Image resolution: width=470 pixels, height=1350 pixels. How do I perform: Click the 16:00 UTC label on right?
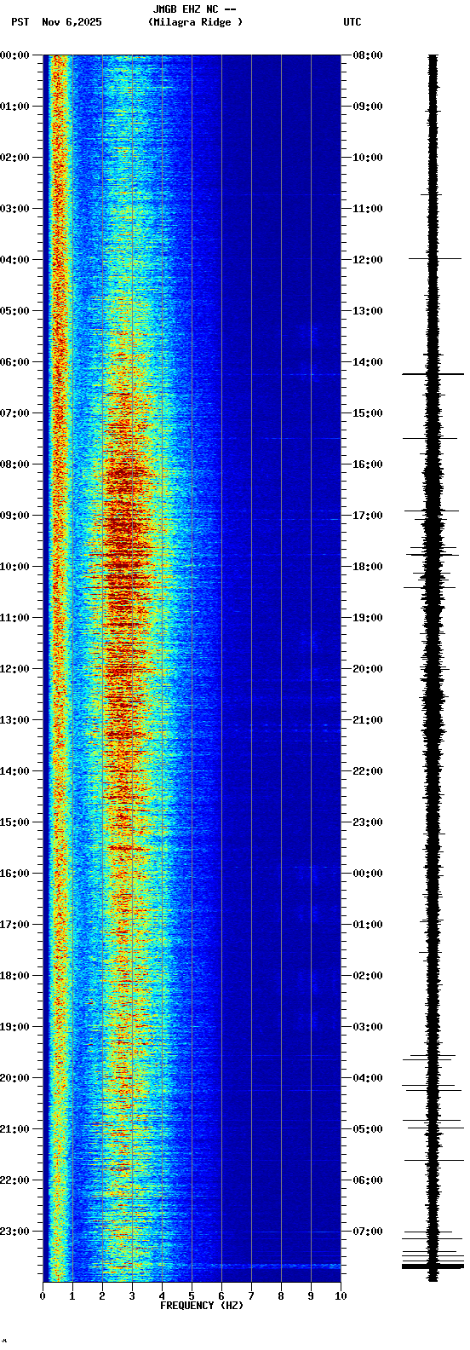click(367, 464)
